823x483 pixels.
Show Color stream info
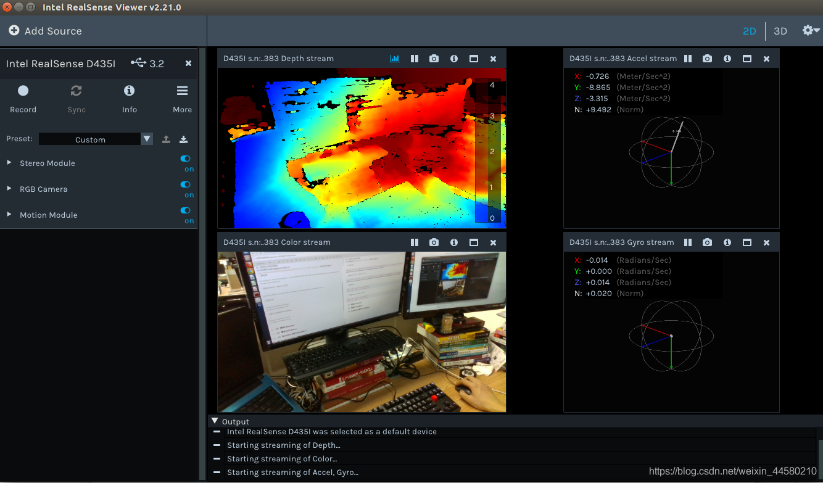click(454, 242)
